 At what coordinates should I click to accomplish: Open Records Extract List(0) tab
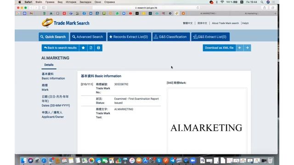129,37
